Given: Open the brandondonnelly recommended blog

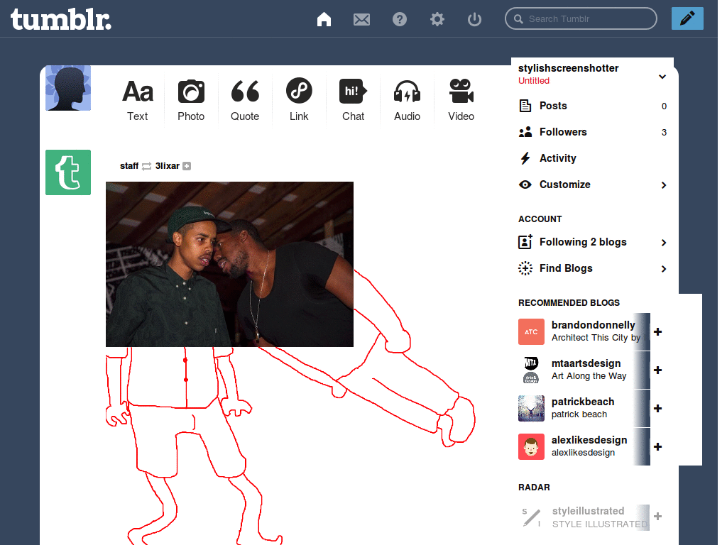Looking at the screenshot, I should 594,325.
